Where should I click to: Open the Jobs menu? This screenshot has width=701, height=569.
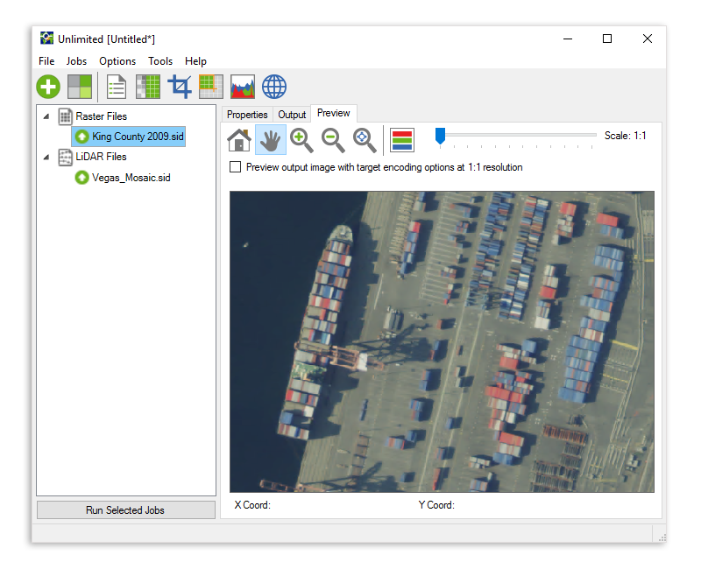(x=76, y=61)
